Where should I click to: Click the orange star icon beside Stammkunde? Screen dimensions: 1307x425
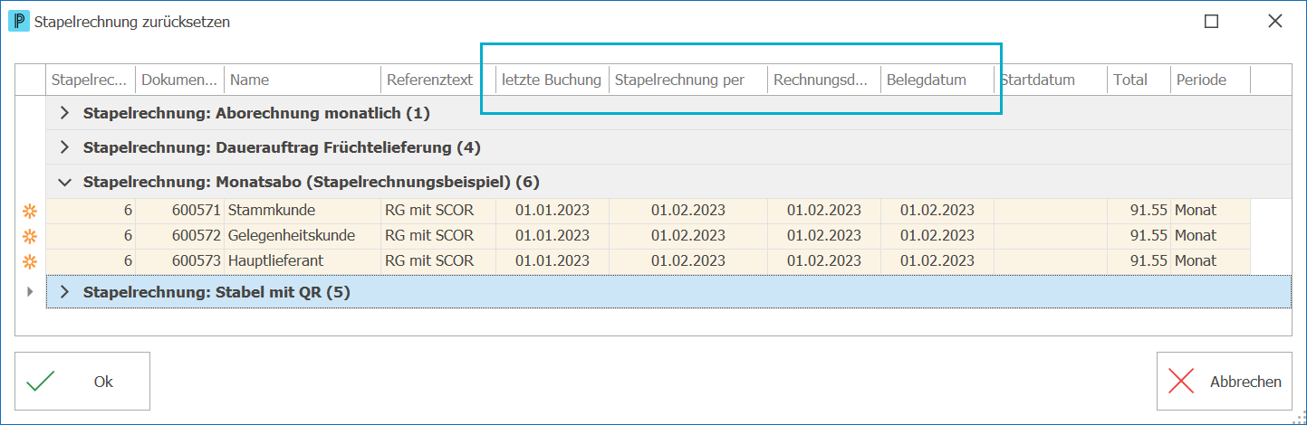click(30, 211)
